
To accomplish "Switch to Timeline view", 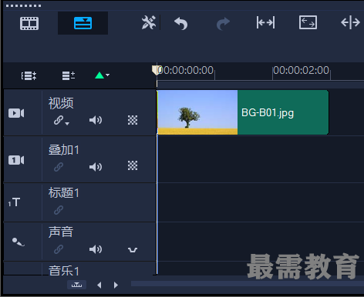I will click(83, 23).
